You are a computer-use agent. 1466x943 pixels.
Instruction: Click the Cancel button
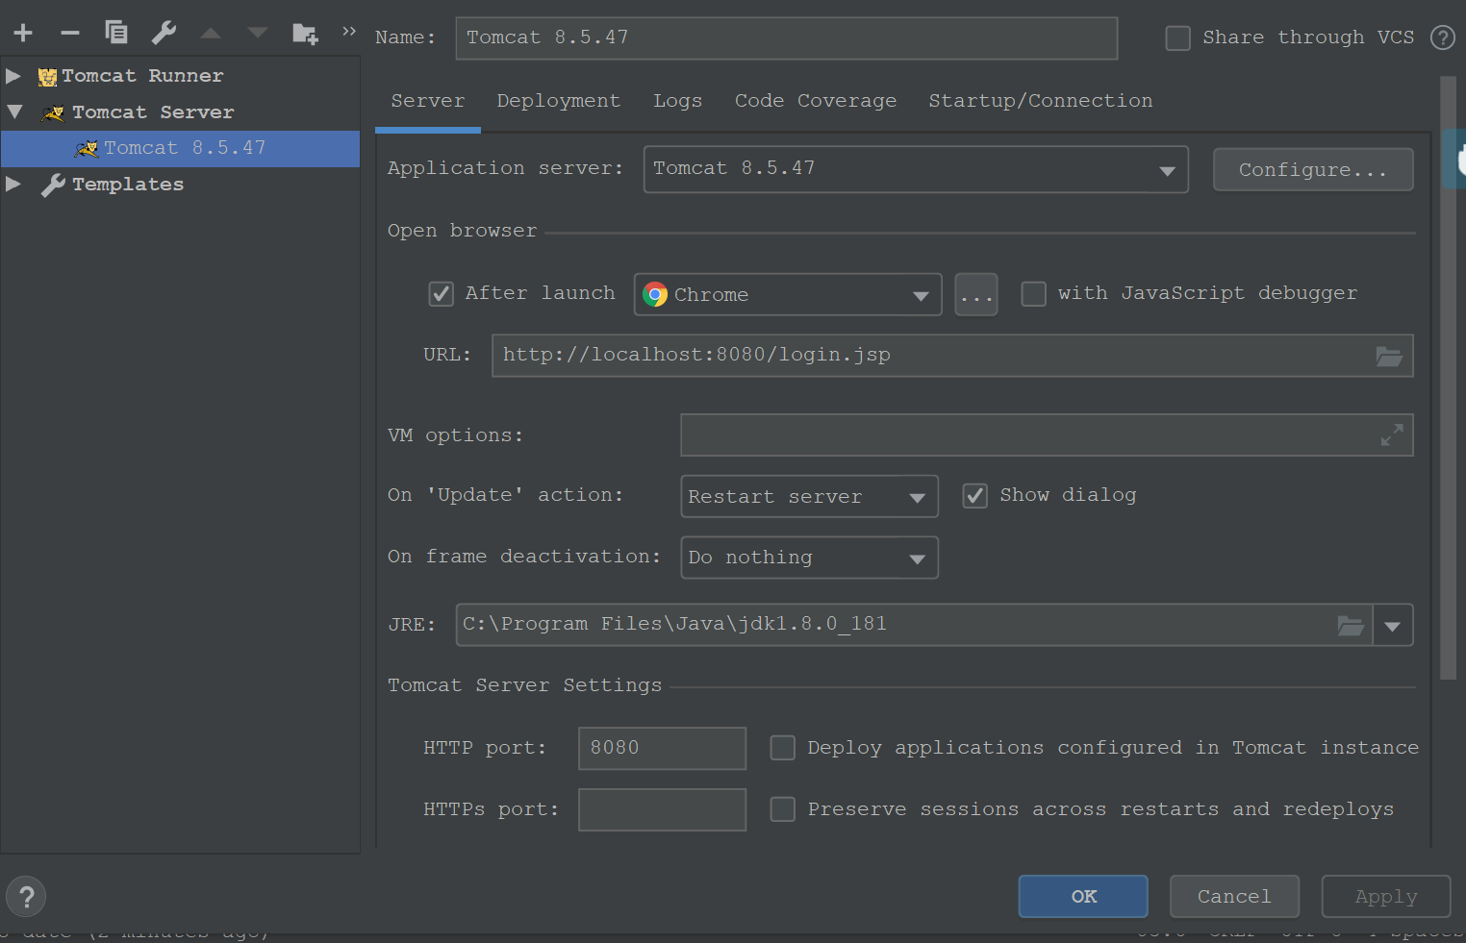pos(1234,897)
